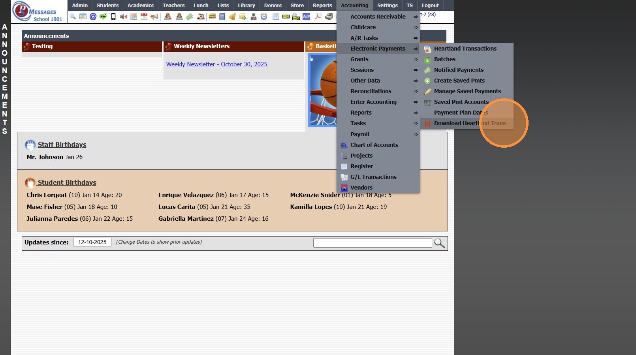
Task: Click the man in suit icon
Action: [254, 17]
